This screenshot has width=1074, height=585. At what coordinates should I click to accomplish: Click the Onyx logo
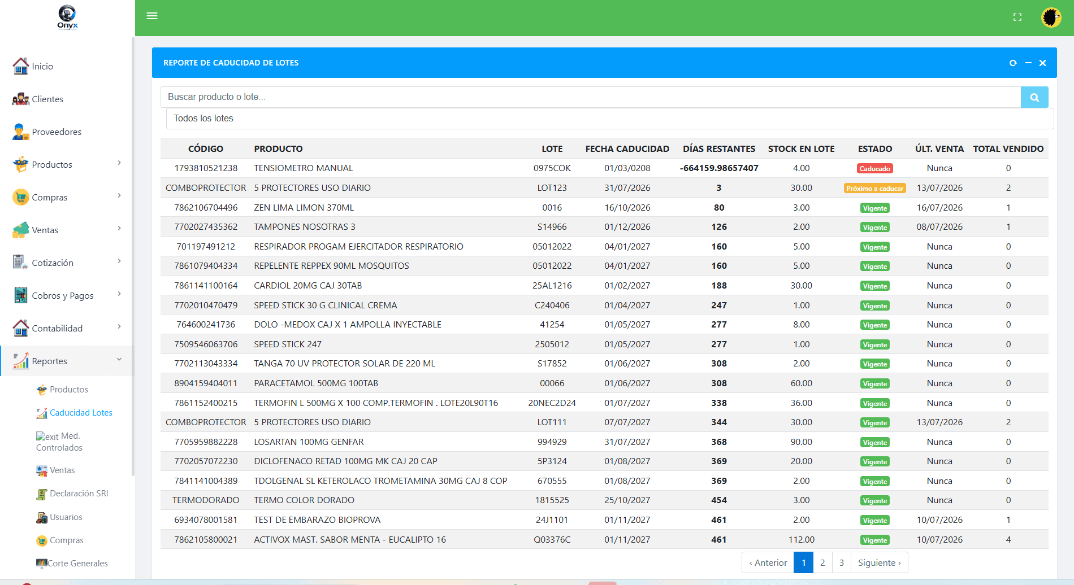[x=67, y=17]
